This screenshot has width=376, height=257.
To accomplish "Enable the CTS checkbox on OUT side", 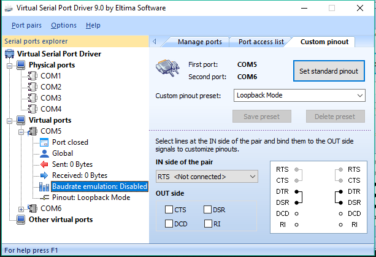I will [x=169, y=210].
